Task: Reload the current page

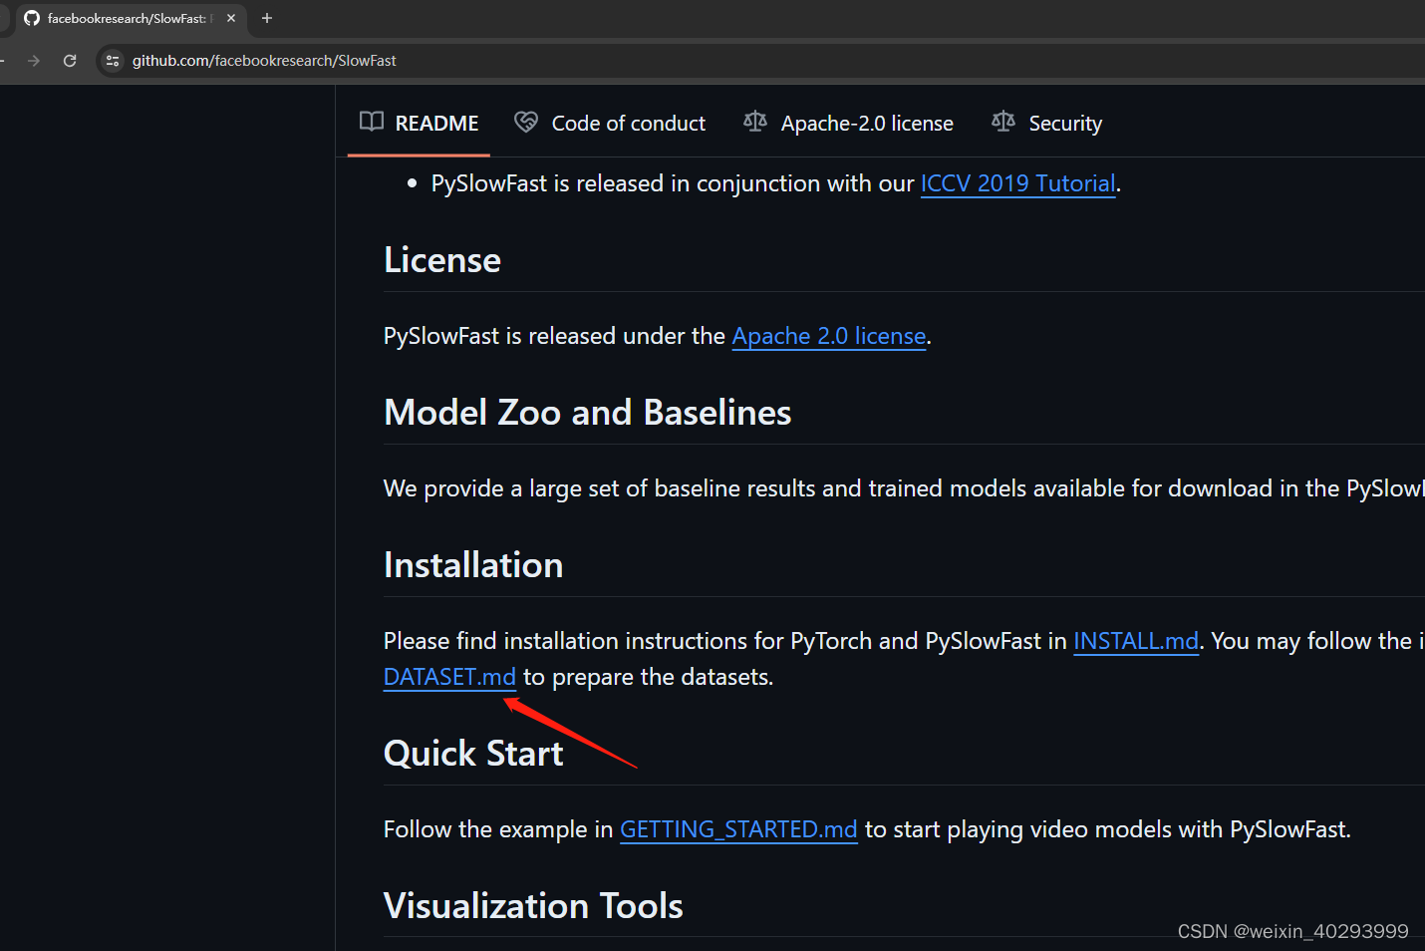Action: [x=70, y=61]
